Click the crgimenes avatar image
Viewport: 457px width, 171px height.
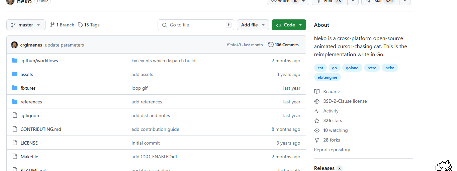[14, 45]
